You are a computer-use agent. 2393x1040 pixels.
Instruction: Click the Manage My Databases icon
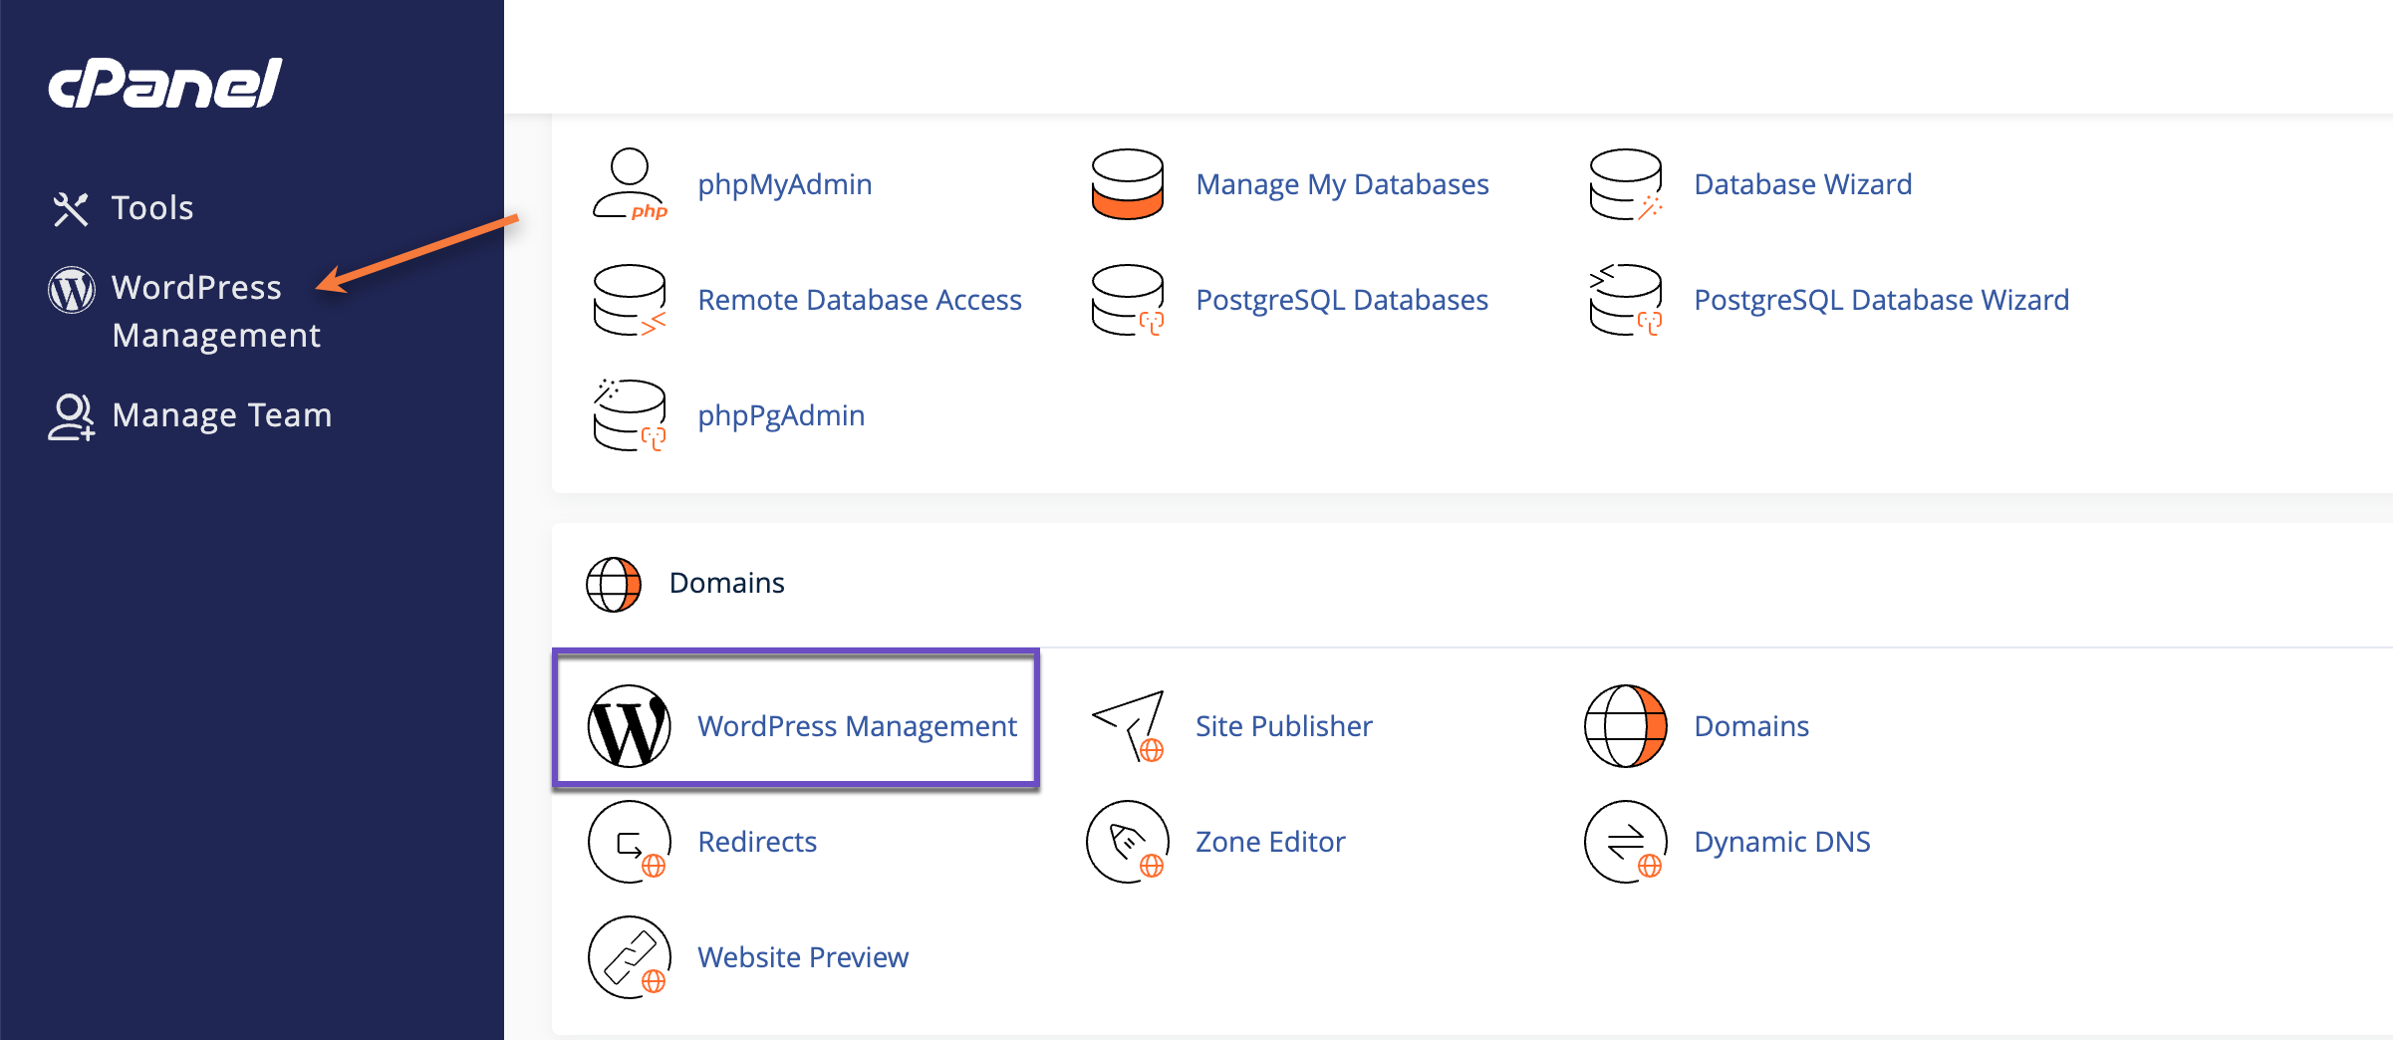click(1127, 184)
